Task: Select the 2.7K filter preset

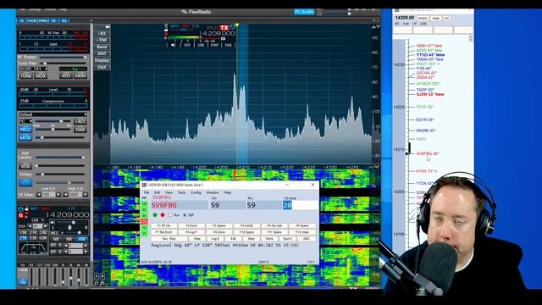Action: pos(23,238)
